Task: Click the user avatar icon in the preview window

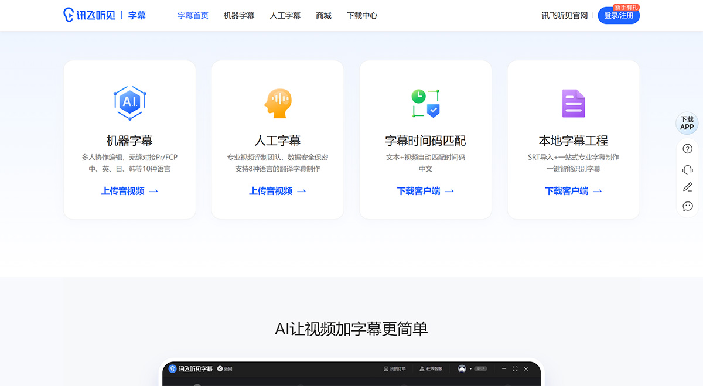Action: tap(462, 368)
